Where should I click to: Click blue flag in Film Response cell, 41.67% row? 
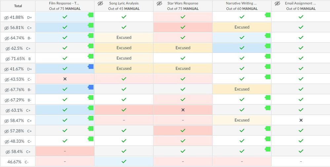91,66
